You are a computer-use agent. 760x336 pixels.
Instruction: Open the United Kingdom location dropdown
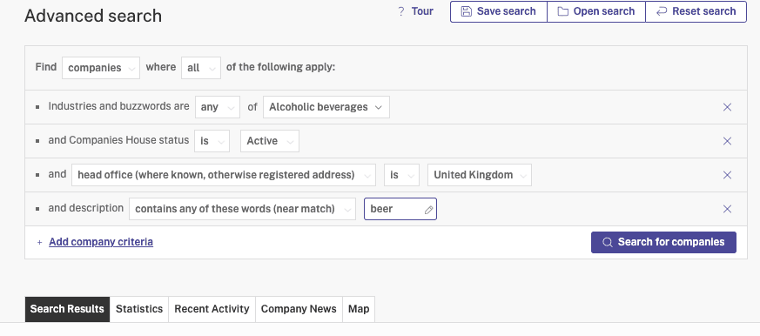(480, 175)
